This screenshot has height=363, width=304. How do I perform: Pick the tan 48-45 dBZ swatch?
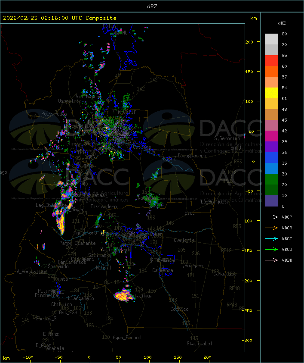coord(271,115)
